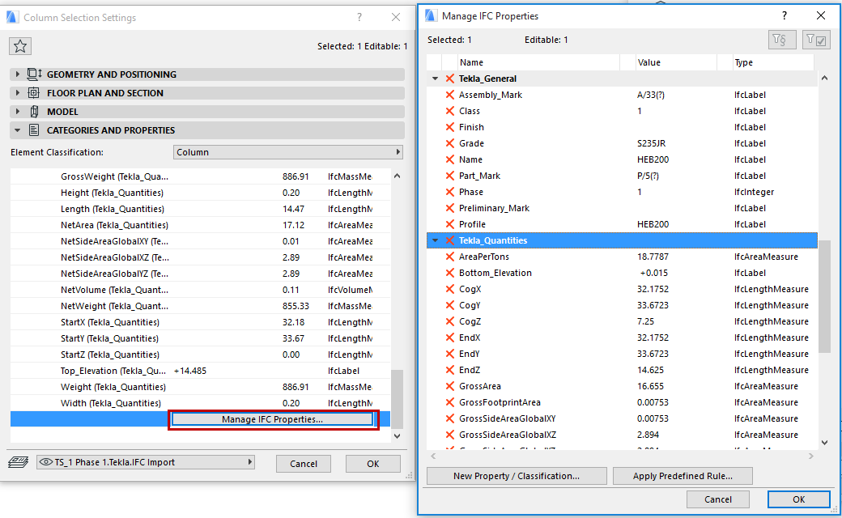
Task: Click AreaPerTons value 18.7787
Action: (653, 257)
